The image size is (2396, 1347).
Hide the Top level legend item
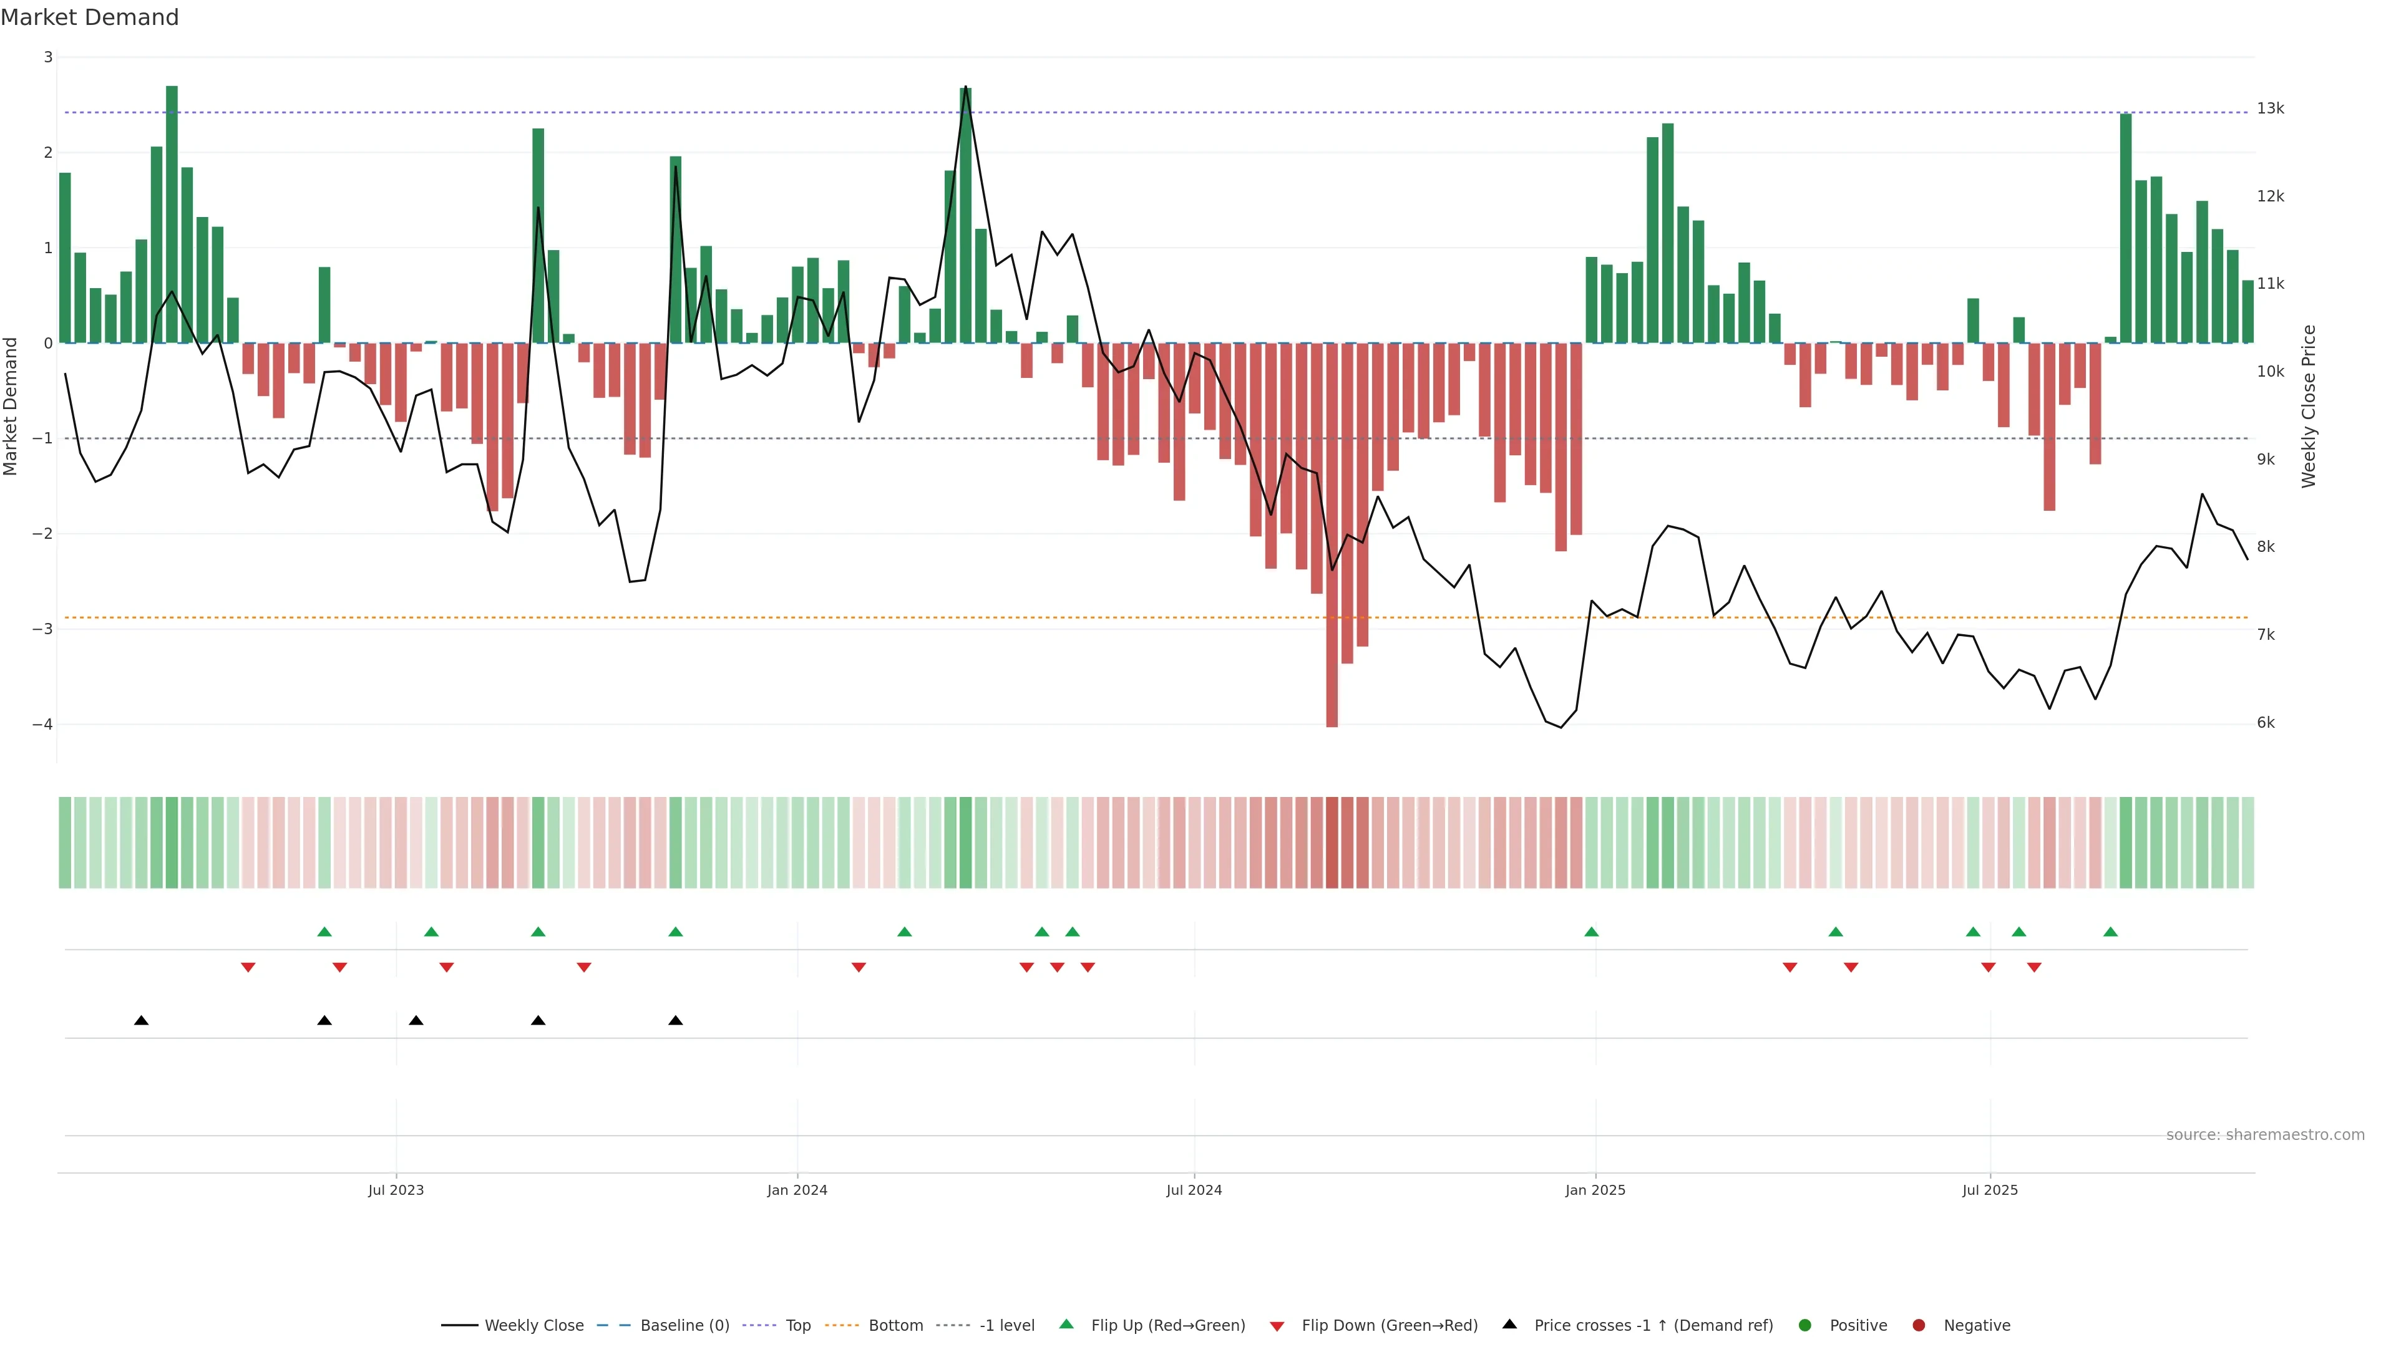[x=797, y=1325]
